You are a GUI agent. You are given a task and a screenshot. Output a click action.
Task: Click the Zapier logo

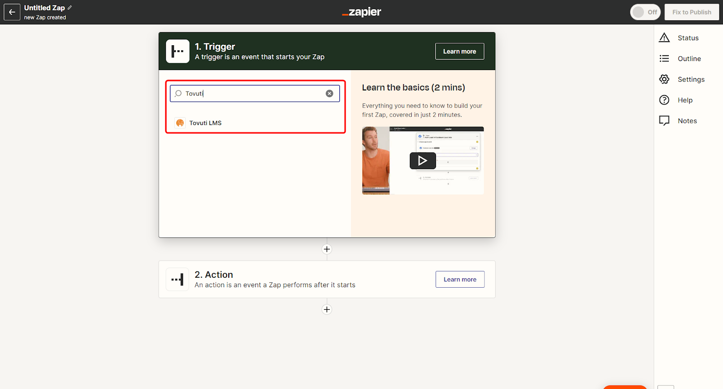[361, 12]
